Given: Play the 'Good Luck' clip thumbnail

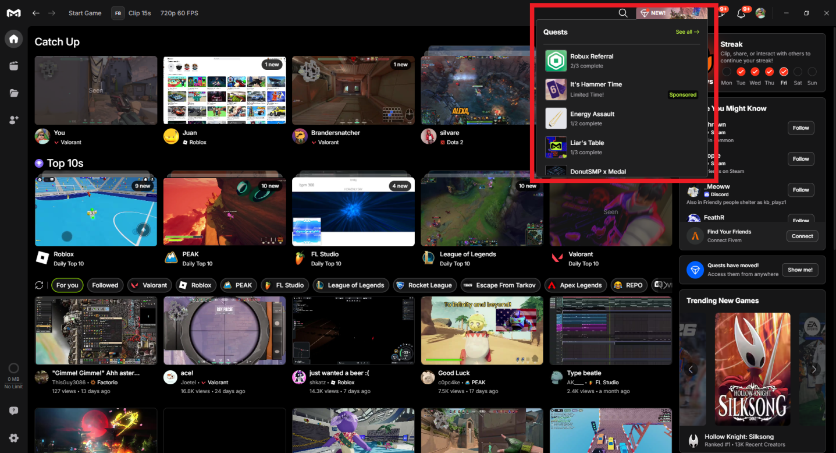Looking at the screenshot, I should point(482,331).
